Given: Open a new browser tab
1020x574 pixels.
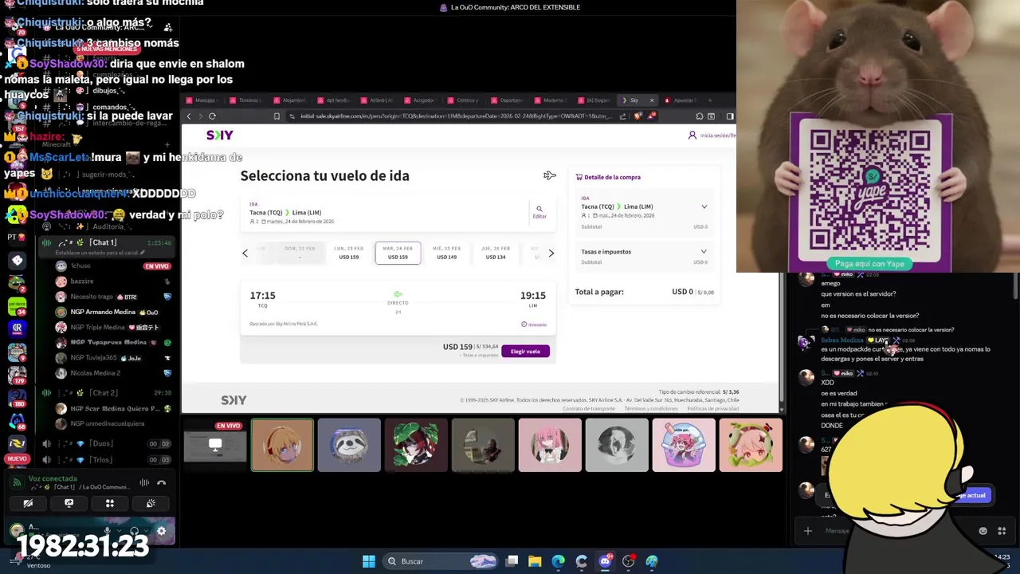Looking at the screenshot, I should (x=708, y=100).
